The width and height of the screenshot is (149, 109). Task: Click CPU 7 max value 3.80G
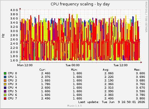(x=140, y=99)
